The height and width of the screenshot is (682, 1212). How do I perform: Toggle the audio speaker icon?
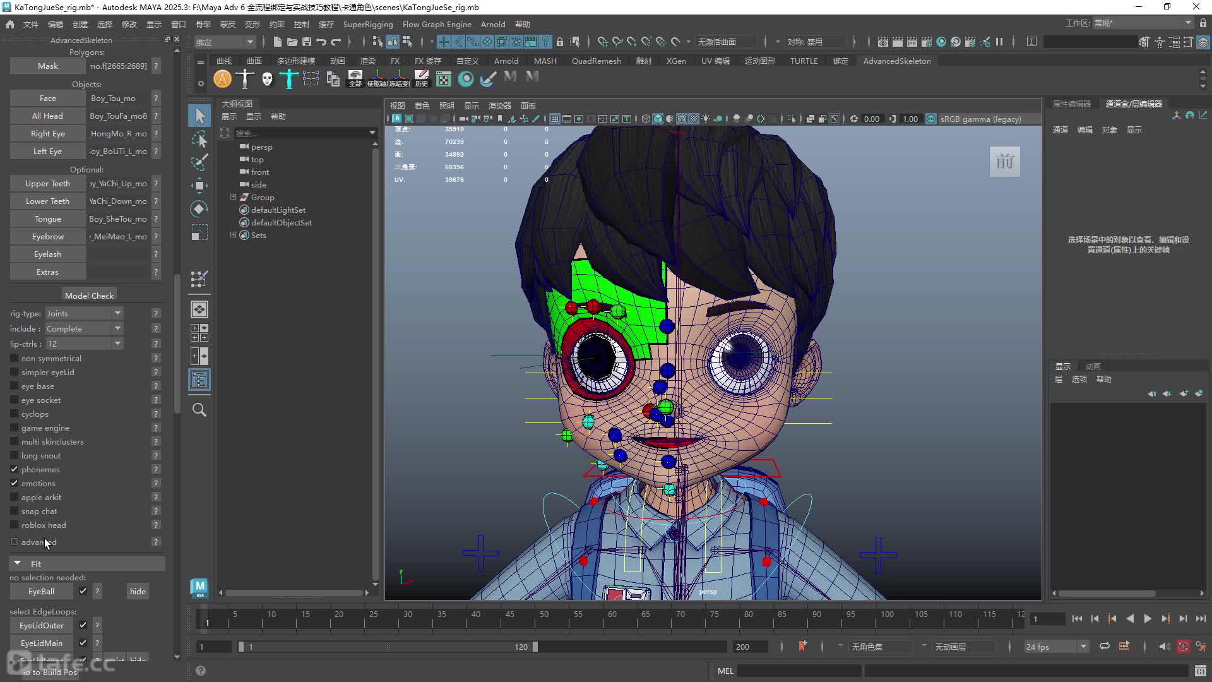pyautogui.click(x=1165, y=646)
